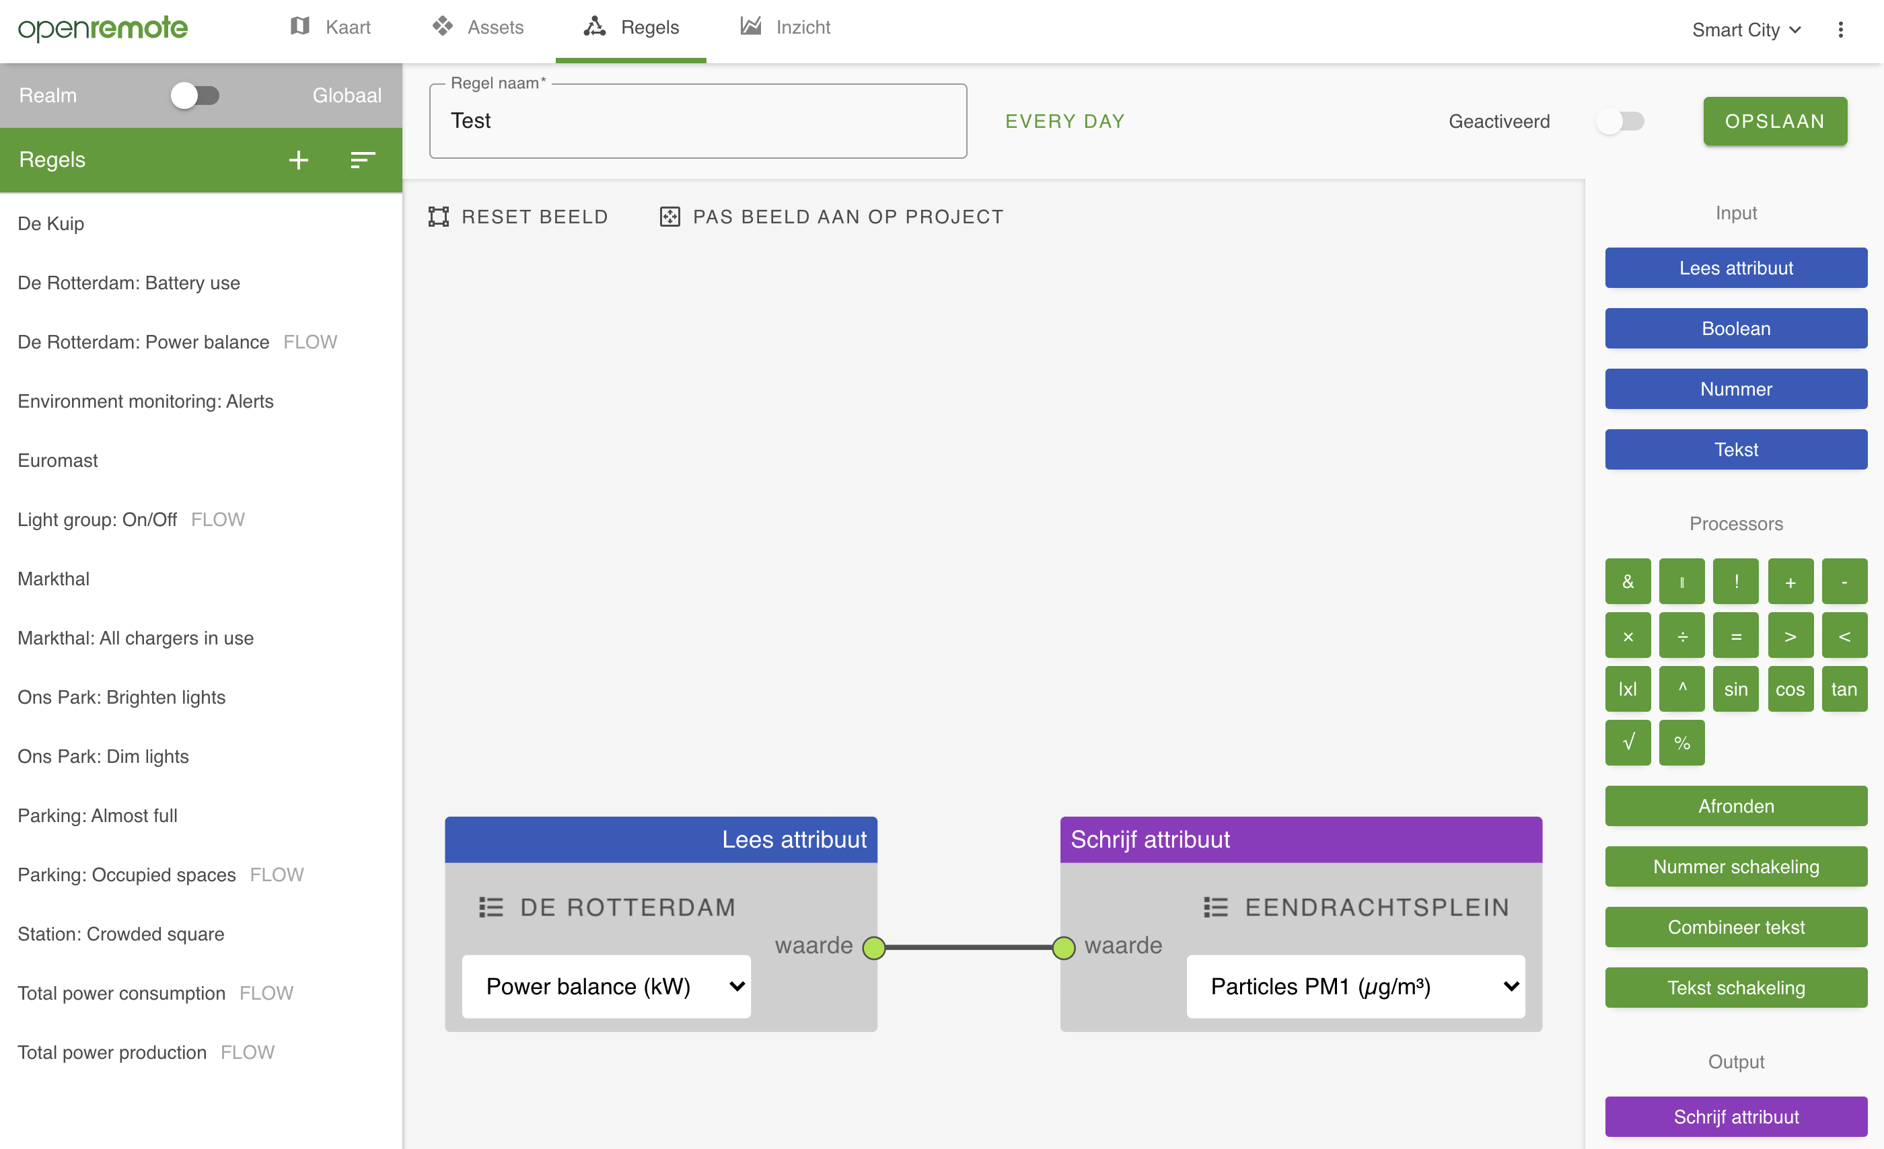The height and width of the screenshot is (1149, 1884).
Task: Click the Reset Beeld icon
Action: click(437, 217)
